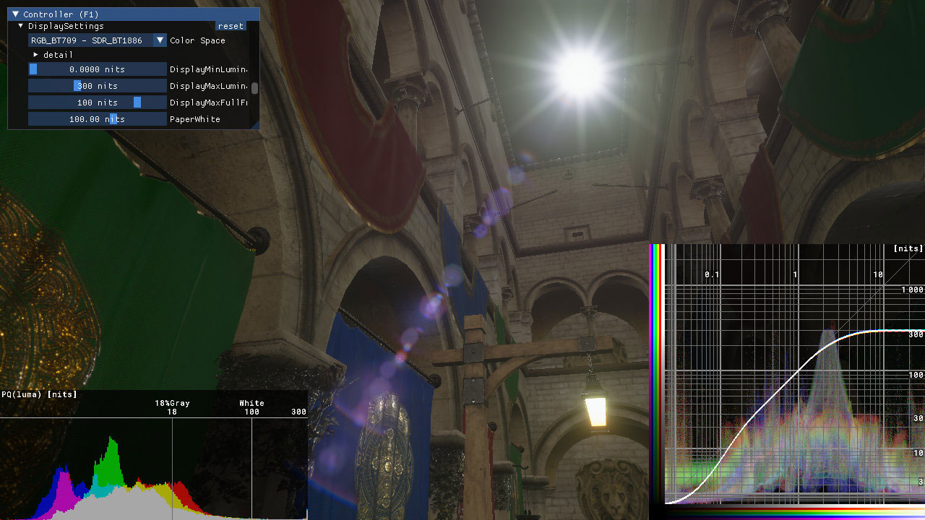Image resolution: width=925 pixels, height=520 pixels.
Task: Click the PaperWhite label
Action: click(195, 119)
